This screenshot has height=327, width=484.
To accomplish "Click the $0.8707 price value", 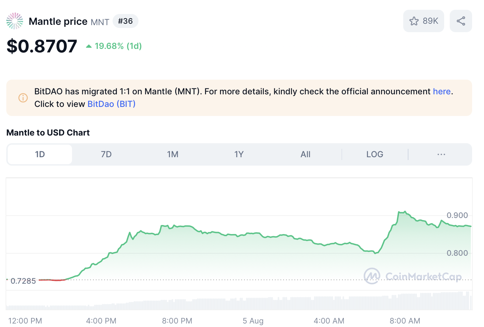I will tap(42, 46).
